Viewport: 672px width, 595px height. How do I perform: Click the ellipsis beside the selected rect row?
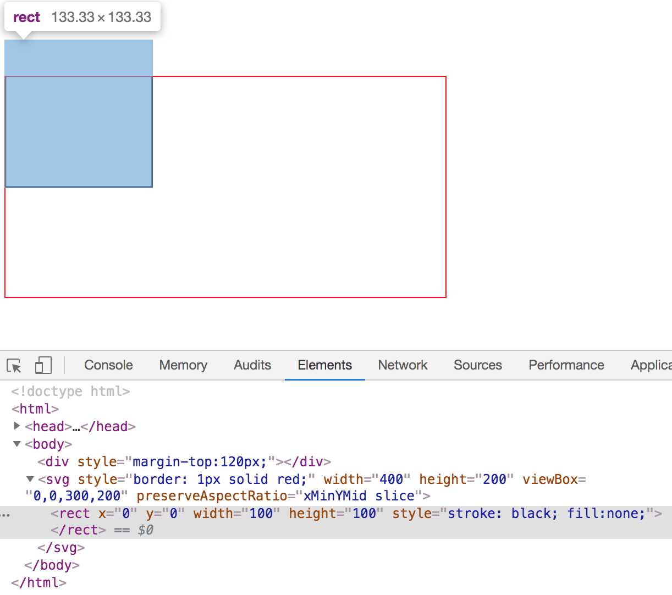pos(5,515)
